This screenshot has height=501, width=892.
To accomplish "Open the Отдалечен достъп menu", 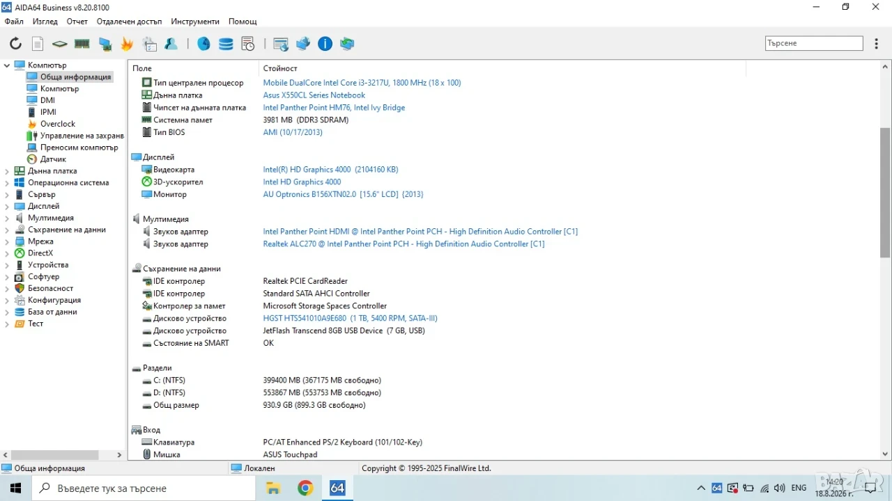I will click(129, 22).
